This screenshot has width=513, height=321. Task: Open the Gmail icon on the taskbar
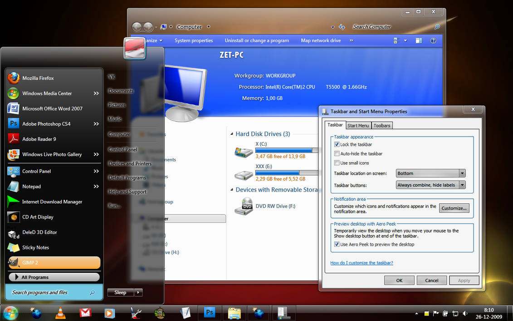(85, 313)
